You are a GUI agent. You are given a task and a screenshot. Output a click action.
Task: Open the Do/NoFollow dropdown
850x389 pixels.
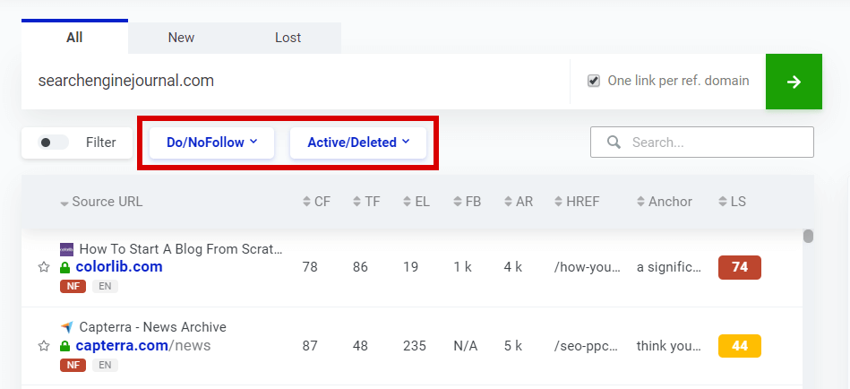coord(211,143)
